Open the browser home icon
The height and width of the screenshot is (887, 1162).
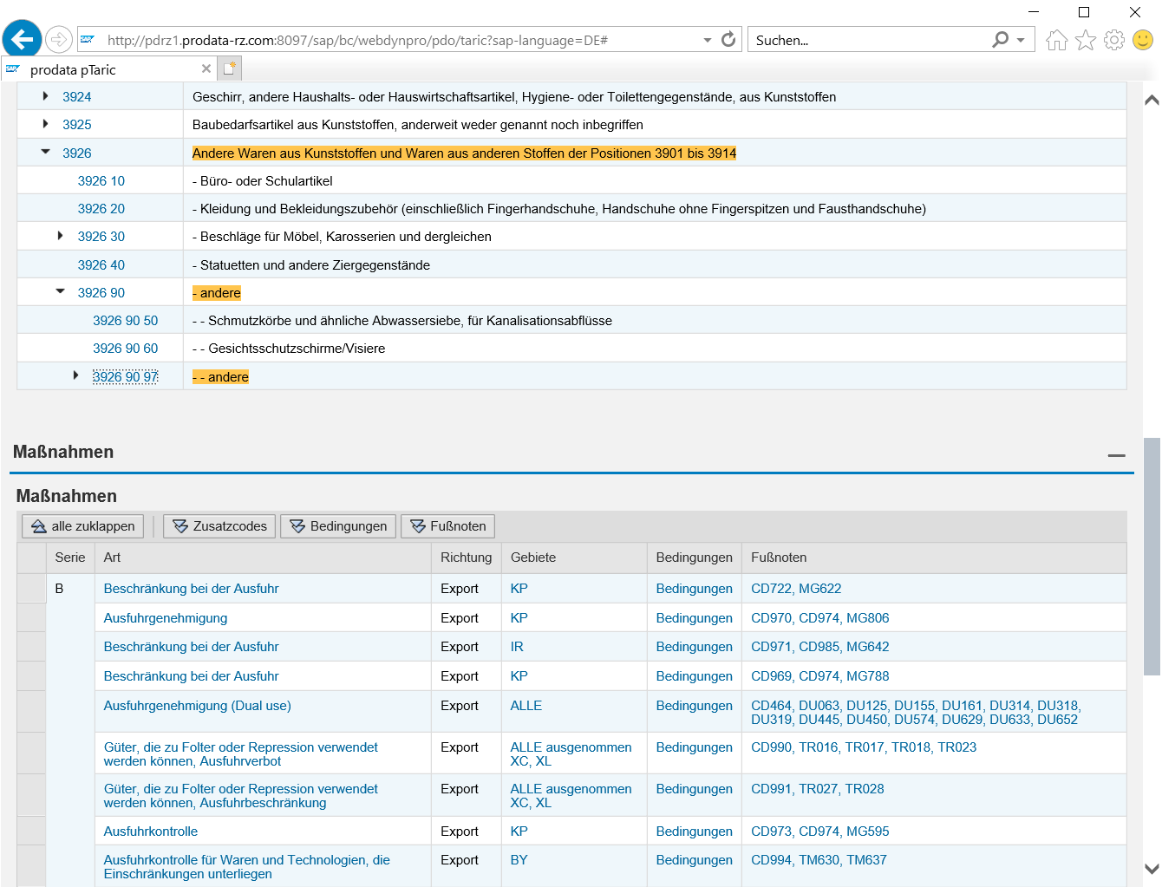(x=1056, y=40)
